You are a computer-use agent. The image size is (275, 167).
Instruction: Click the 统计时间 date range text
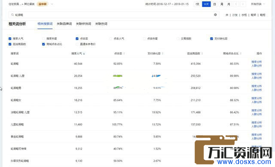coord(167,4)
